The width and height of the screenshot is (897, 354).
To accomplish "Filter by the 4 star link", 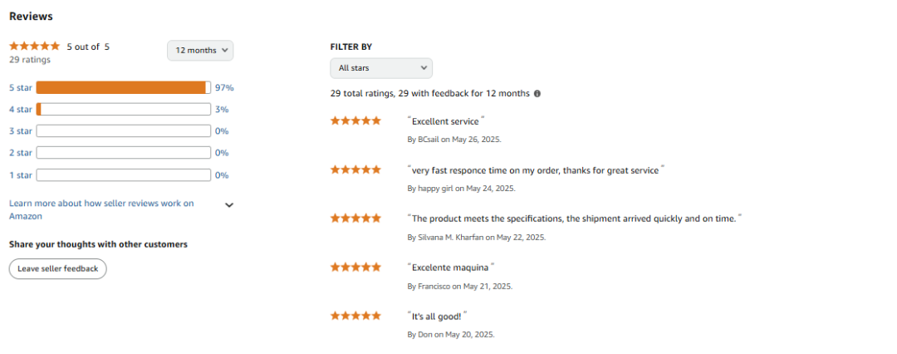I will pyautogui.click(x=21, y=110).
